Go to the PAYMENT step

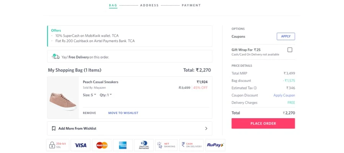point(191,5)
